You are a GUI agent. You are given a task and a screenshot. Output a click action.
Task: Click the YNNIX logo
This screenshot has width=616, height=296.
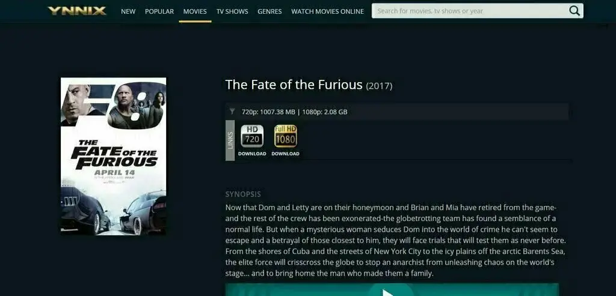click(x=77, y=11)
